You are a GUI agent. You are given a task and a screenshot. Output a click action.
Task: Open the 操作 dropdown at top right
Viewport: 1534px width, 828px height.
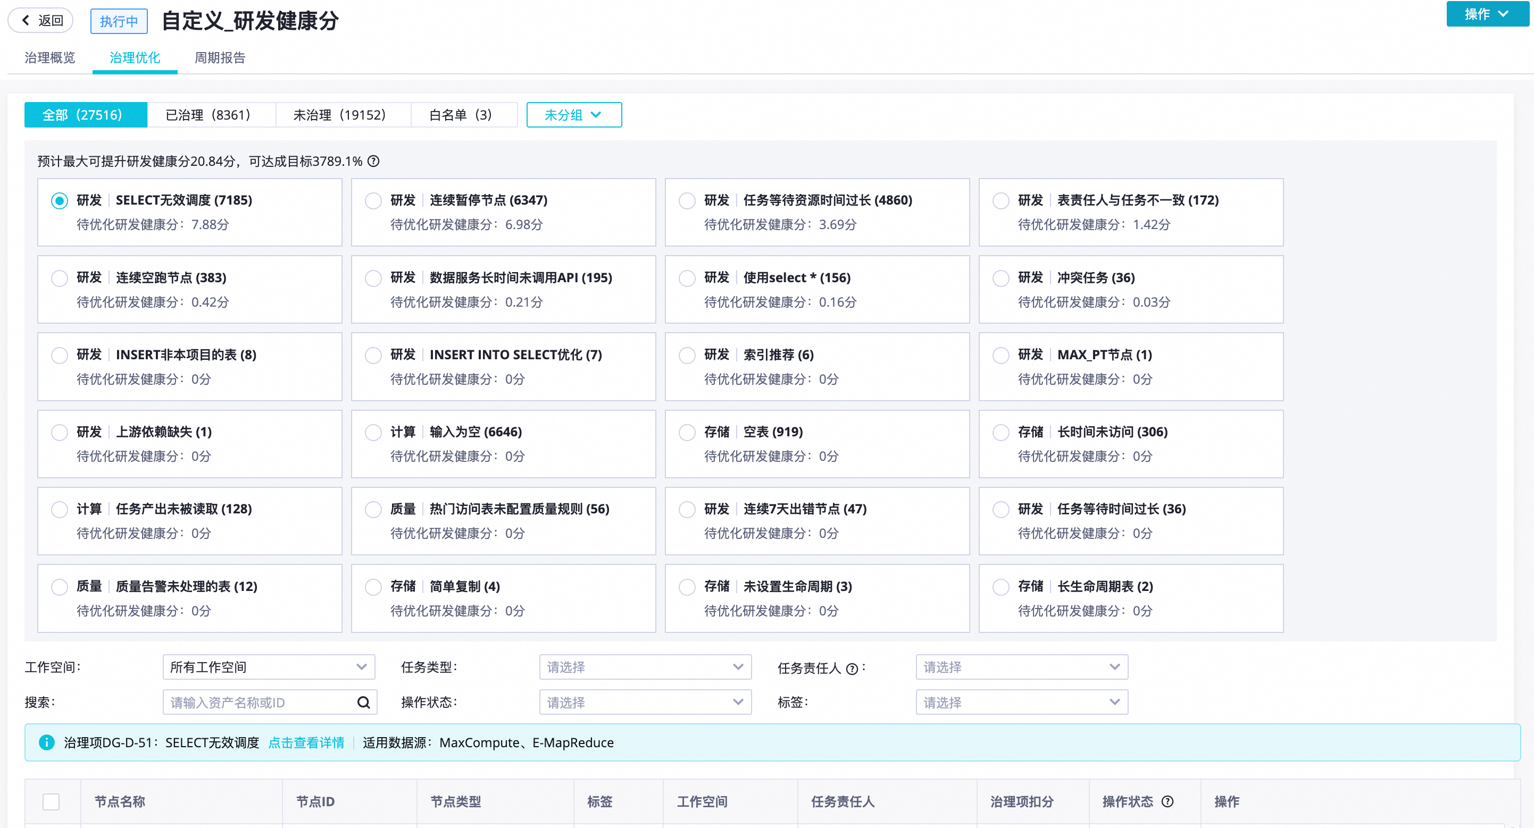point(1487,14)
